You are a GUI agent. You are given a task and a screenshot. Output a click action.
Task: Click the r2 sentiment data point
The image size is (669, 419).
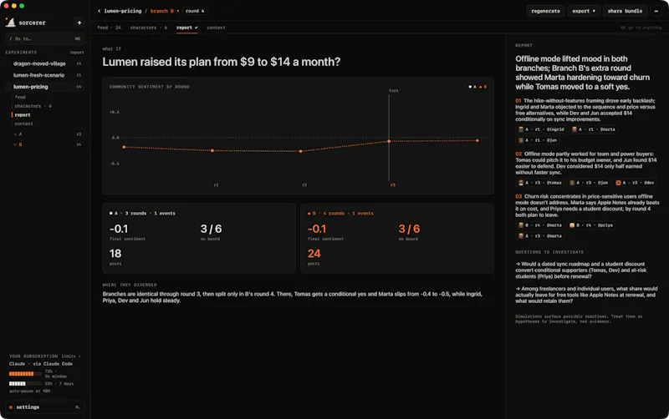point(301,151)
